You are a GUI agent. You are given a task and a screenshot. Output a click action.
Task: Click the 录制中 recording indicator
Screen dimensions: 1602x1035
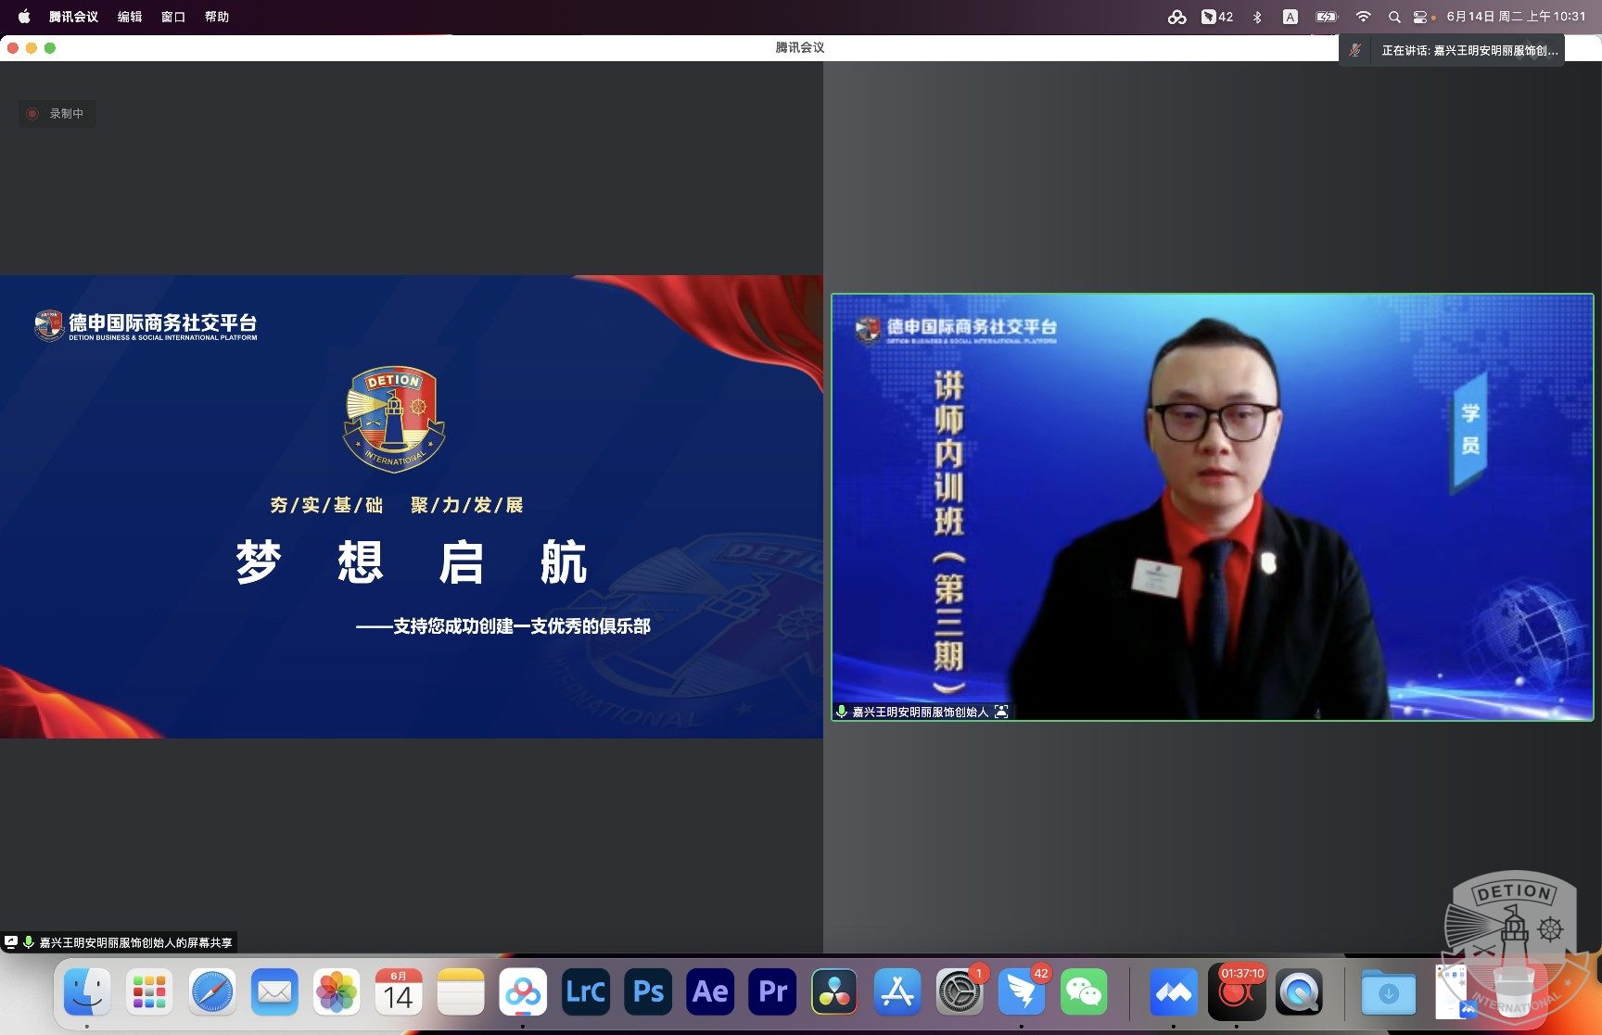57,114
